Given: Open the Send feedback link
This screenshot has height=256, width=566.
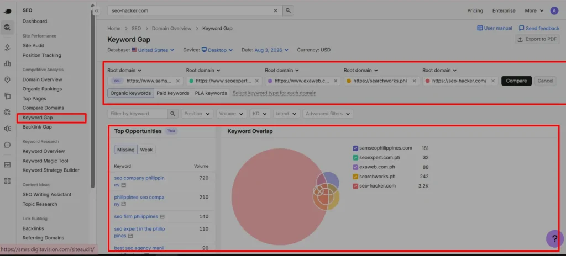Looking at the screenshot, I should 539,28.
